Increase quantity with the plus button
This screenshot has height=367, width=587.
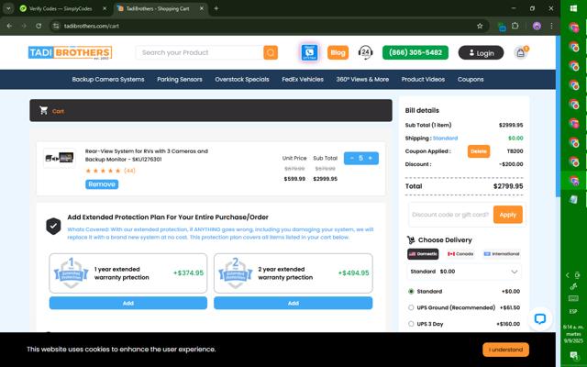pos(371,159)
